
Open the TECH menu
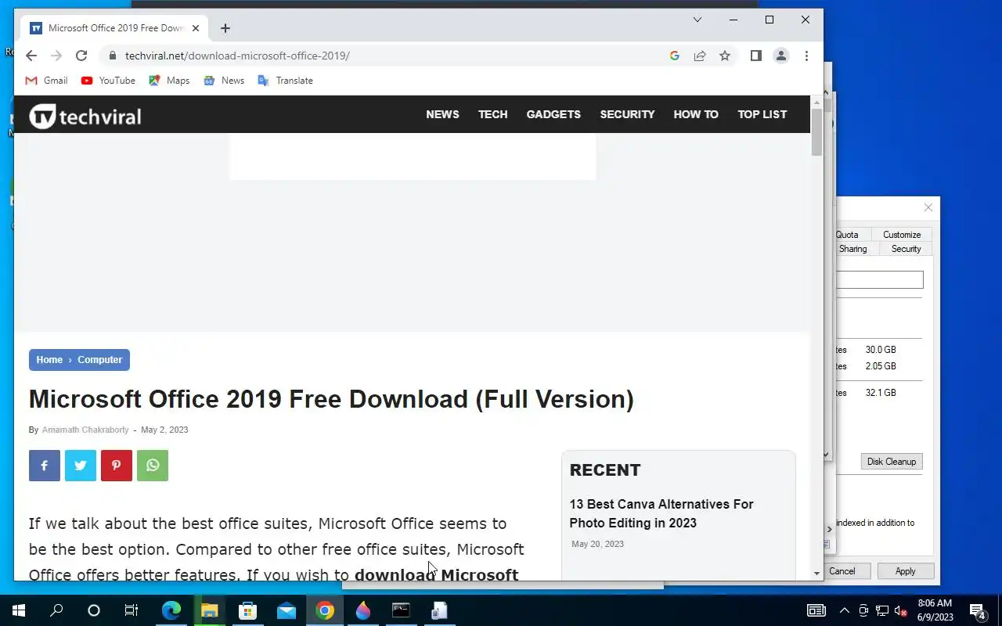click(493, 114)
